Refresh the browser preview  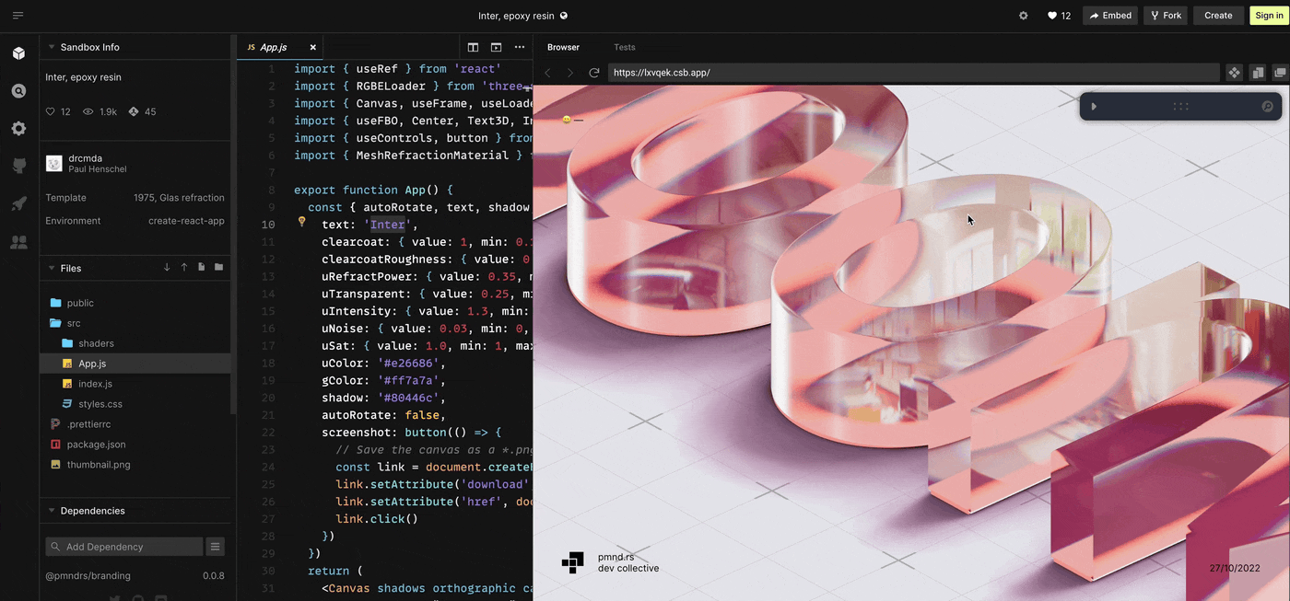tap(594, 73)
